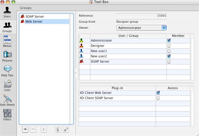Open the Lists editor icon
This screenshot has width=199, height=136.
point(7,85)
